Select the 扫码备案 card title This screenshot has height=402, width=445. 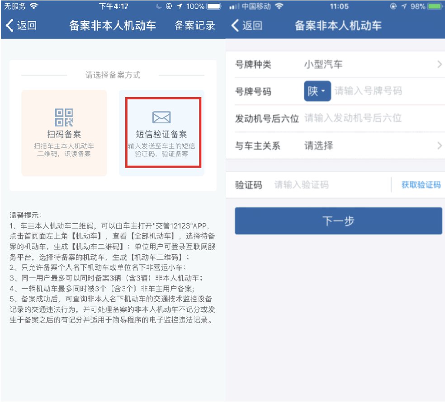(x=64, y=134)
